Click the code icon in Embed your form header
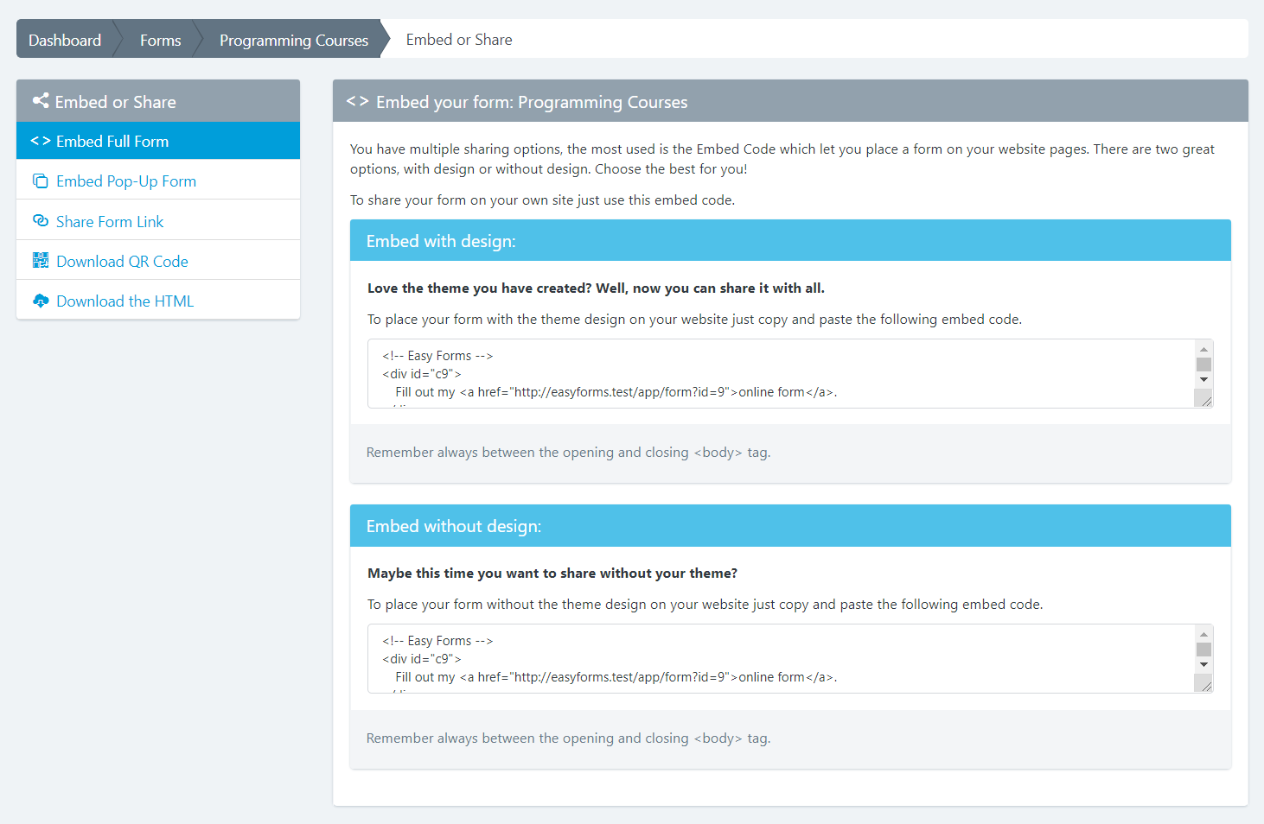 [357, 101]
